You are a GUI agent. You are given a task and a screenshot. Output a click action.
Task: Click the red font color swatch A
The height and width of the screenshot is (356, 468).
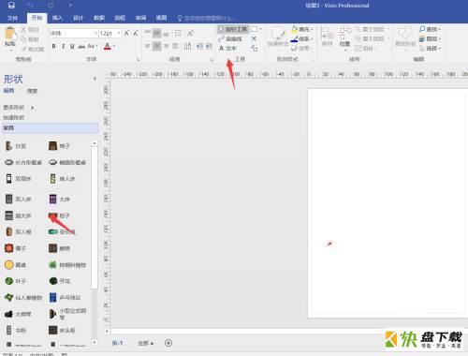[107, 47]
